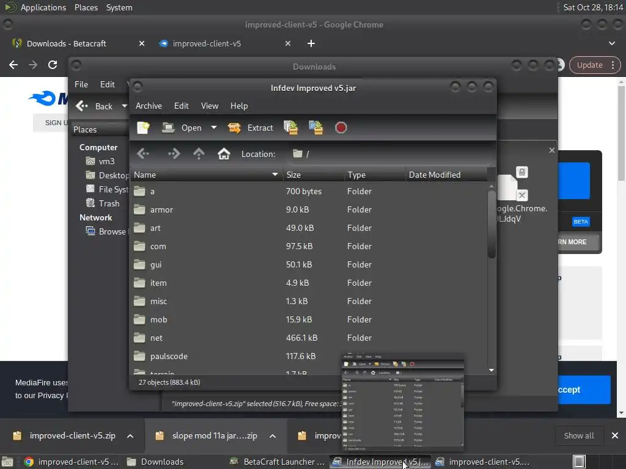Image resolution: width=626 pixels, height=469 pixels.
Task: Expand slope mod 11a jar zip download options
Action: [x=273, y=436]
